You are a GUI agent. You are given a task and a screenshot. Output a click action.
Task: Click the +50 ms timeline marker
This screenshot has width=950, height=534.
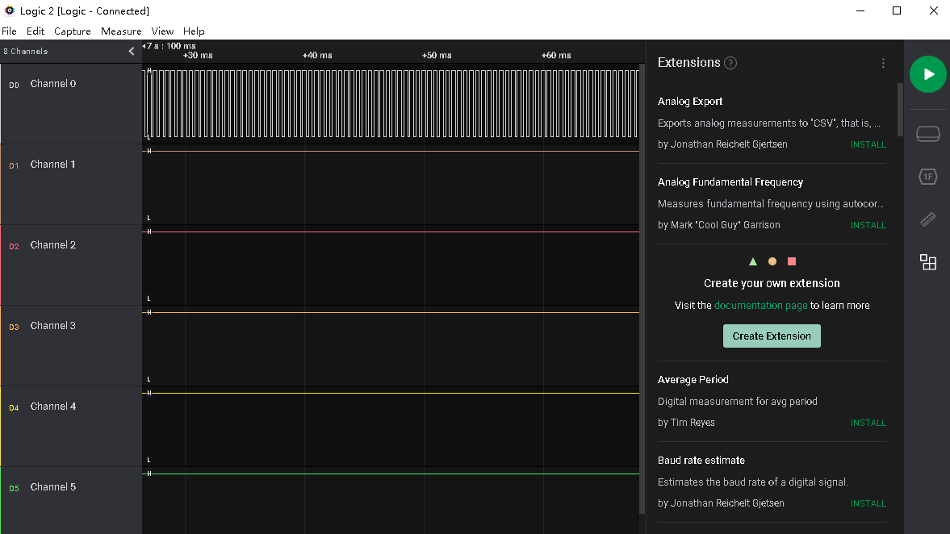pos(436,55)
